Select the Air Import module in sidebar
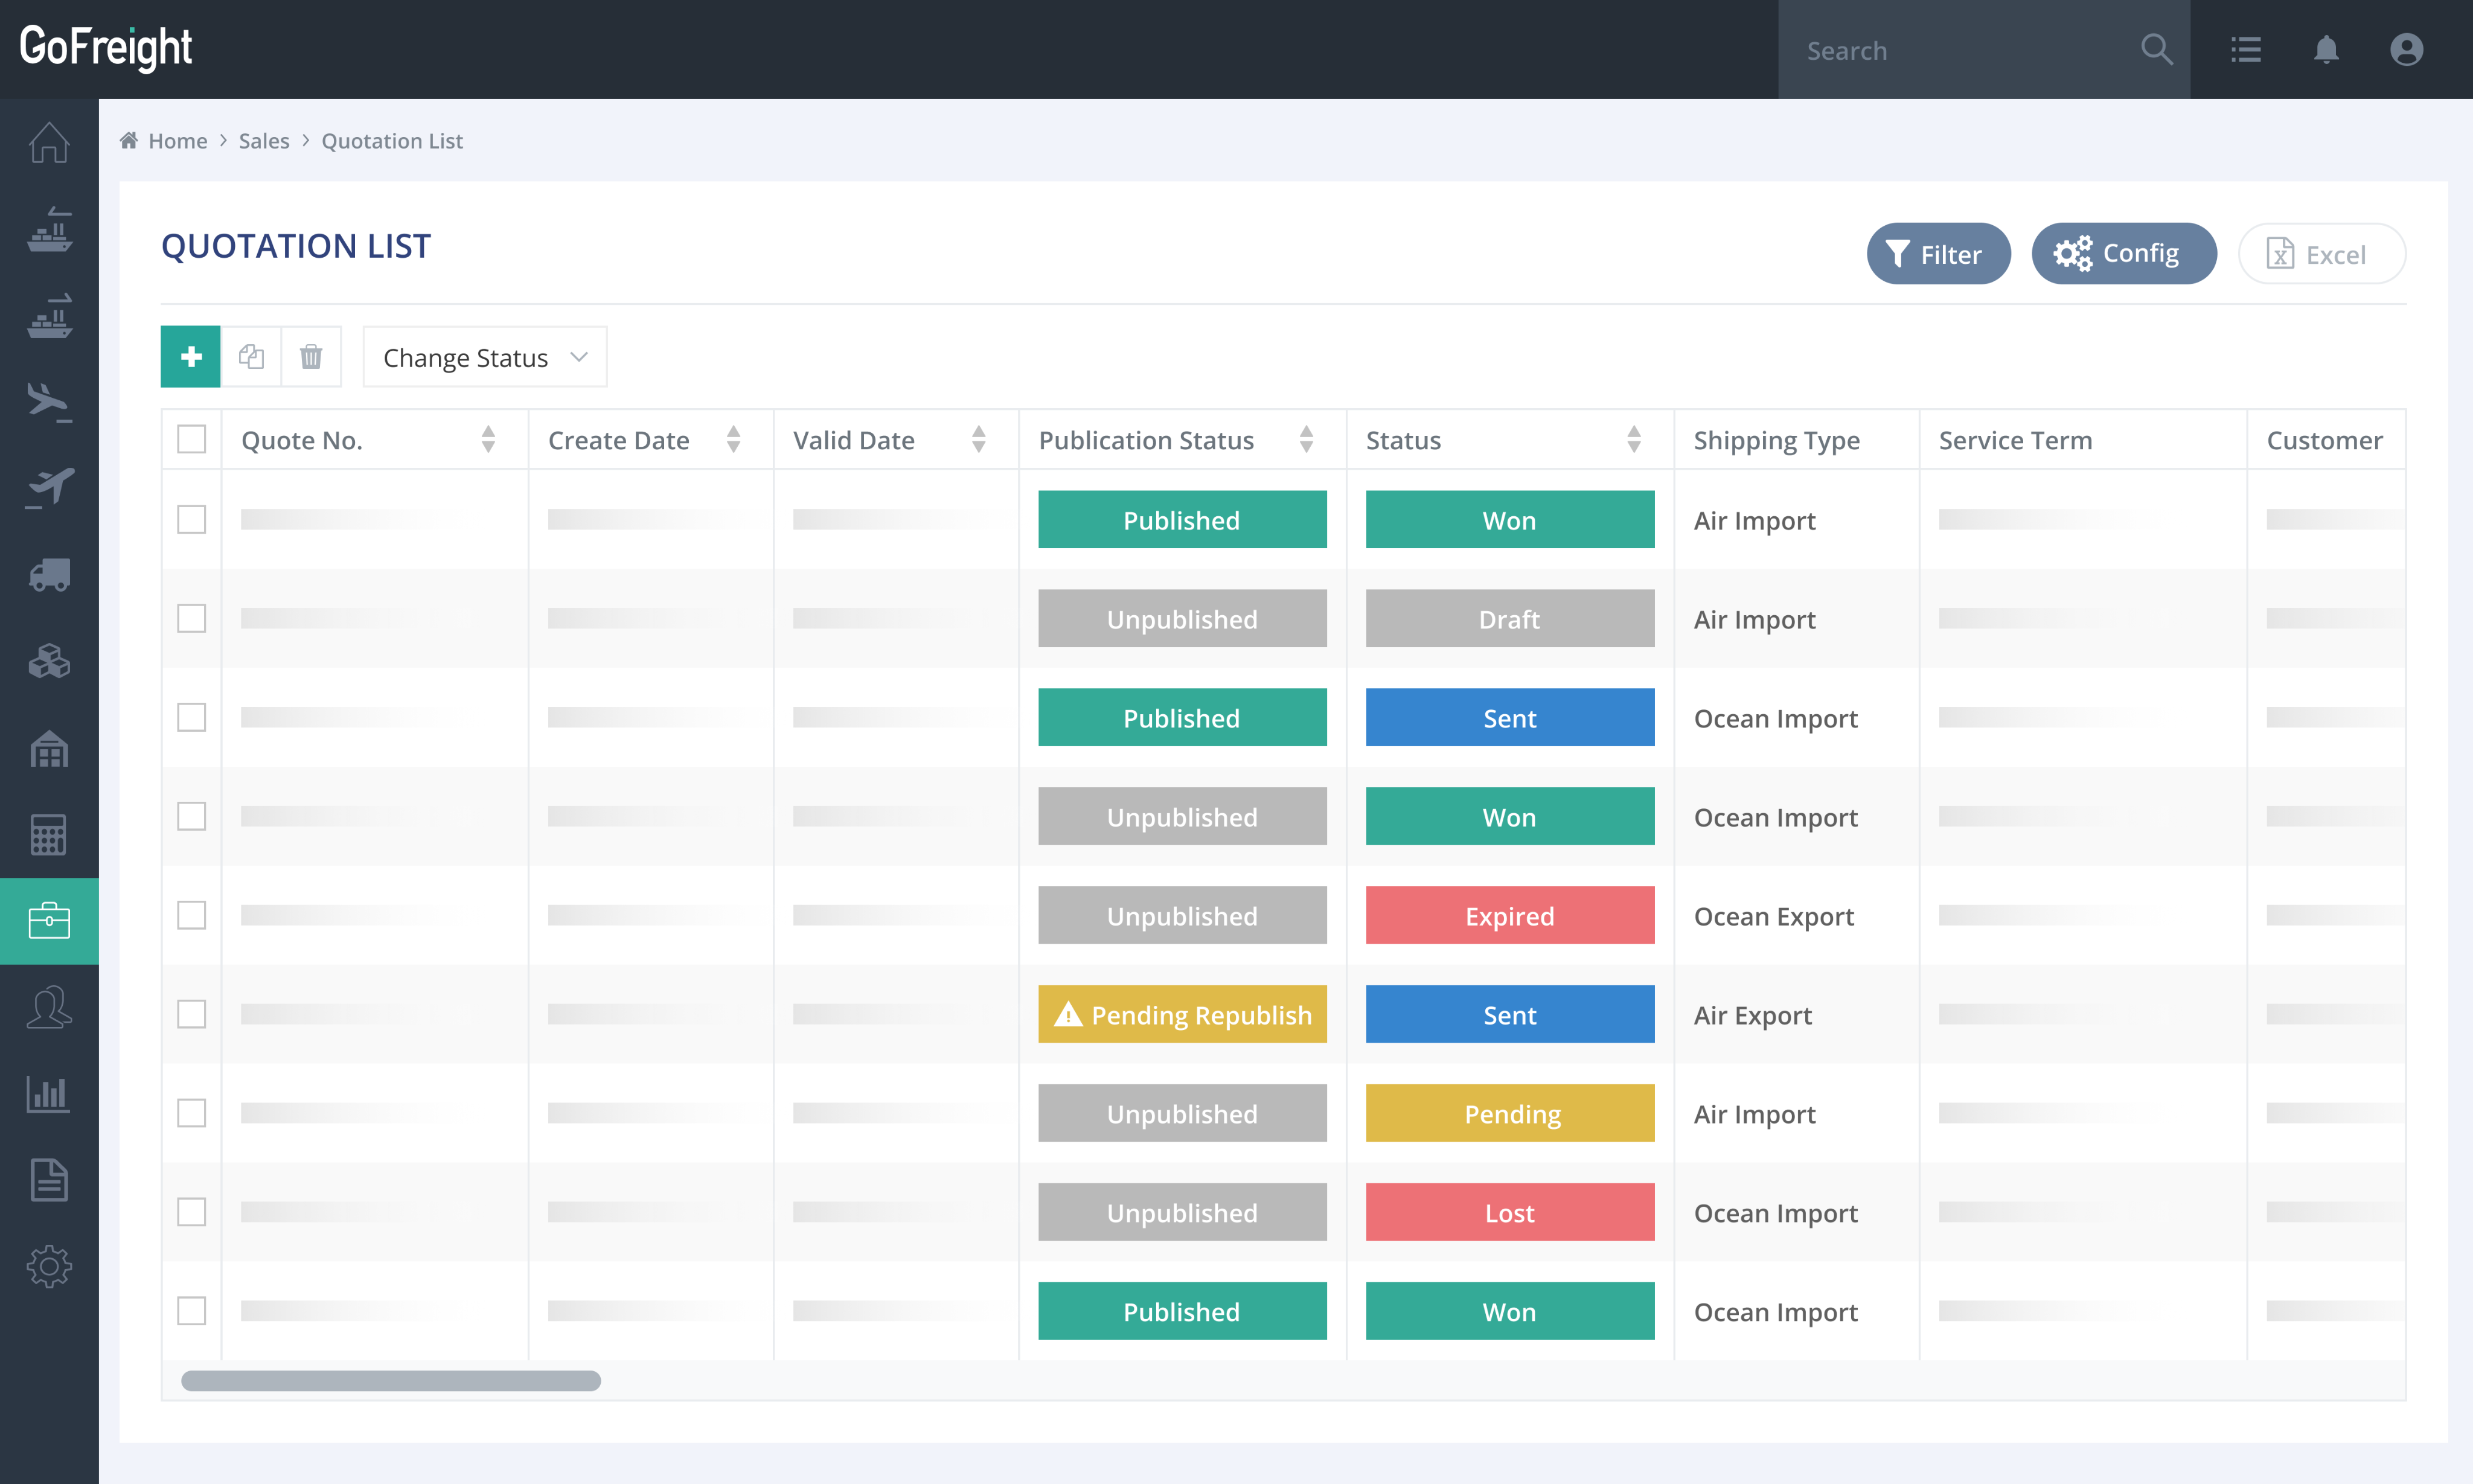 point(49,400)
